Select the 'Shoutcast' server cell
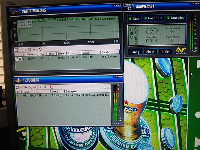200x150 pixels. coord(73,57)
